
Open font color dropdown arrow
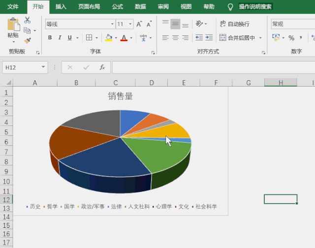point(131,38)
